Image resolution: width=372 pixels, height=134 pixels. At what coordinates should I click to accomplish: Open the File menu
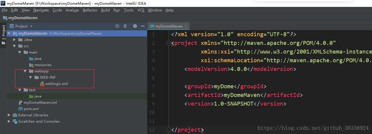(4, 10)
